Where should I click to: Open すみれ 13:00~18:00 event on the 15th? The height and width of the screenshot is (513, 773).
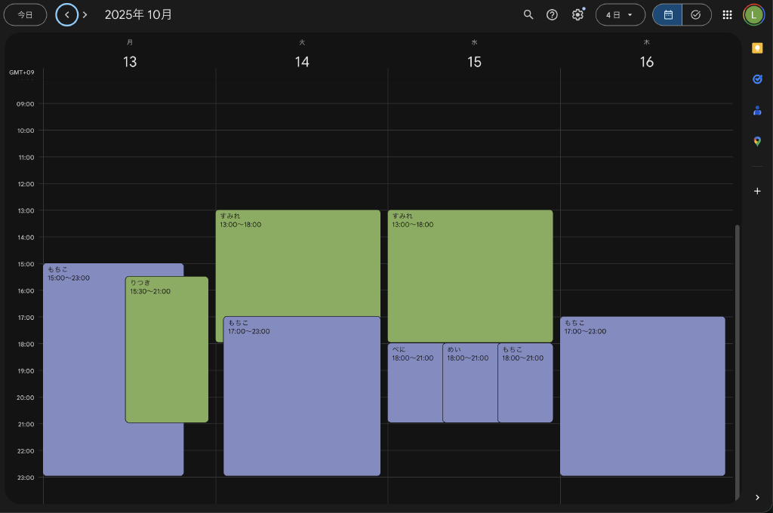coord(470,276)
